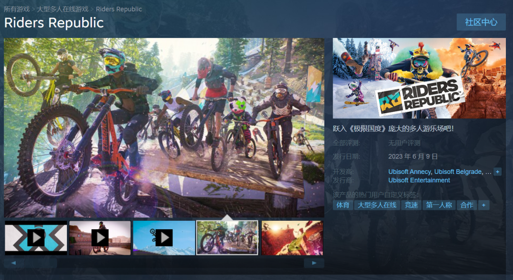Click the Riders Republic page title
The height and width of the screenshot is (280, 513).
54,23
